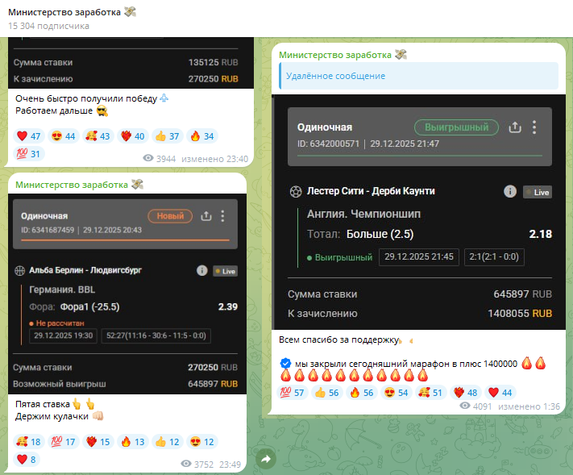Viewport: 573px width, 475px height.
Task: Toggle the 100 reaction with 17
Action: [63, 441]
